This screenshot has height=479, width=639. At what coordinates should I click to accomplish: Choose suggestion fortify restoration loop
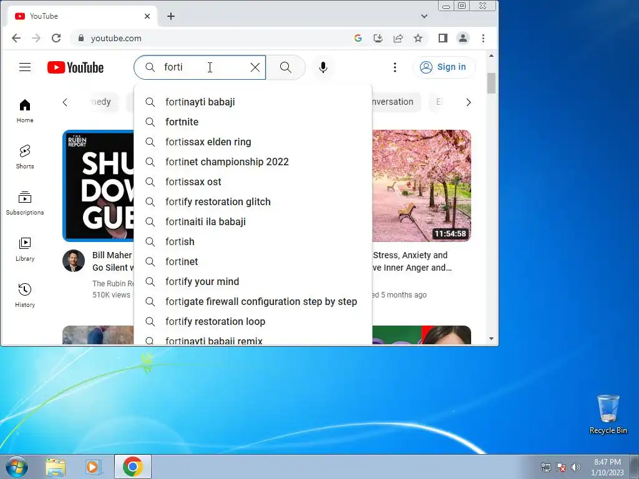coord(253,321)
